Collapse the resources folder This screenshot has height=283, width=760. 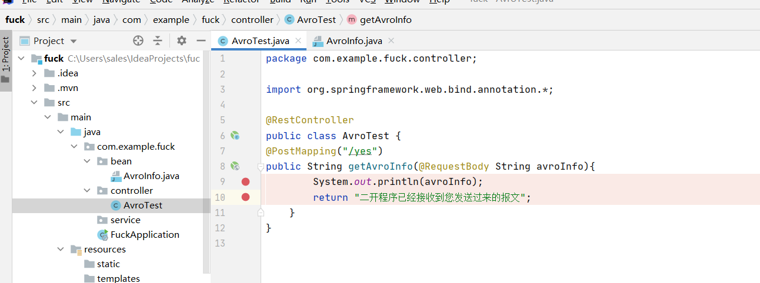click(61, 250)
